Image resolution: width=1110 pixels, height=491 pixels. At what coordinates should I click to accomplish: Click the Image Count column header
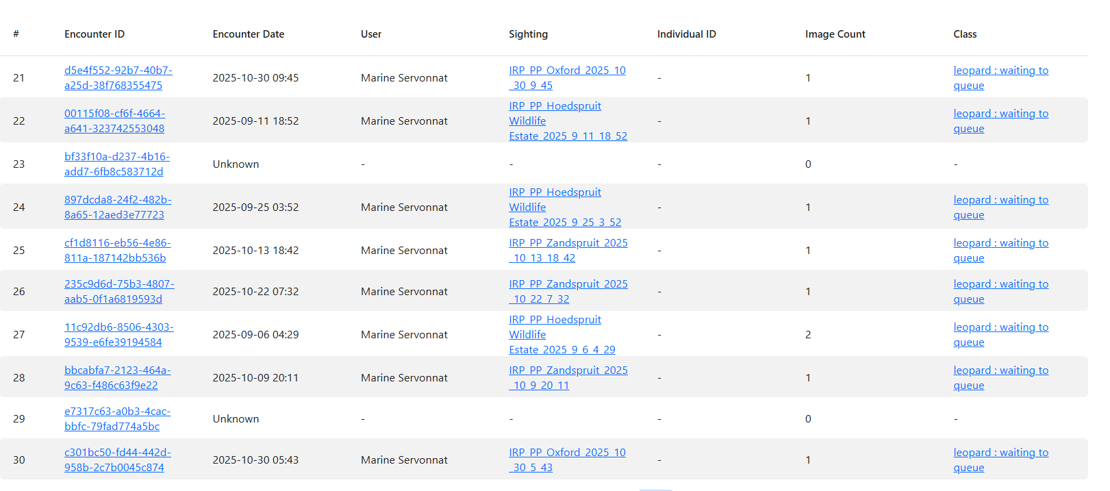tap(835, 34)
